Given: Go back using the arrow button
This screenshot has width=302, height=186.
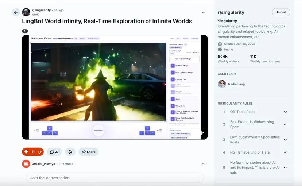Looking at the screenshot, I should [16, 12].
